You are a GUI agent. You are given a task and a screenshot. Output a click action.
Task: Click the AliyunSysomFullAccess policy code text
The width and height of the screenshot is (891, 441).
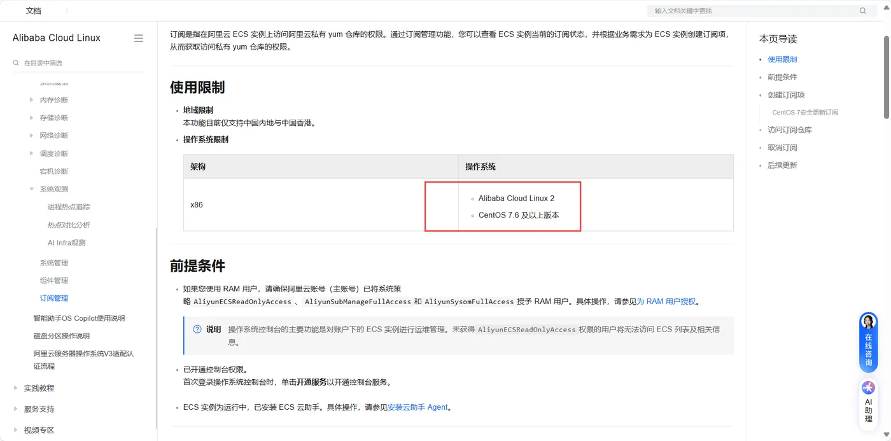click(469, 302)
